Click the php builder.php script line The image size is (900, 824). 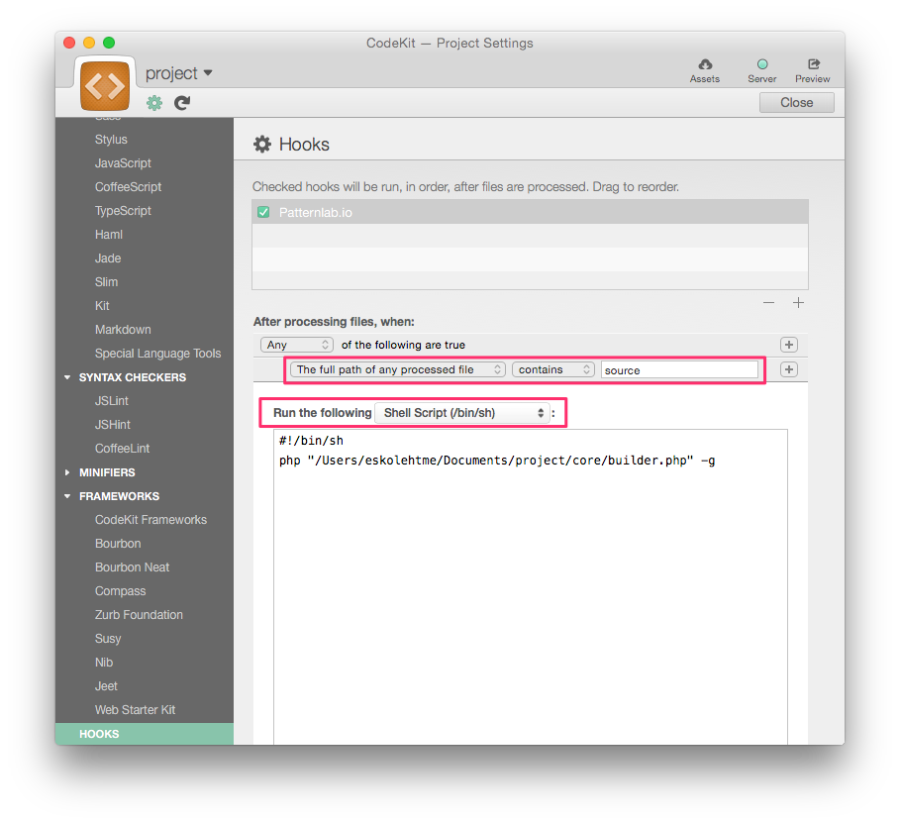[497, 461]
